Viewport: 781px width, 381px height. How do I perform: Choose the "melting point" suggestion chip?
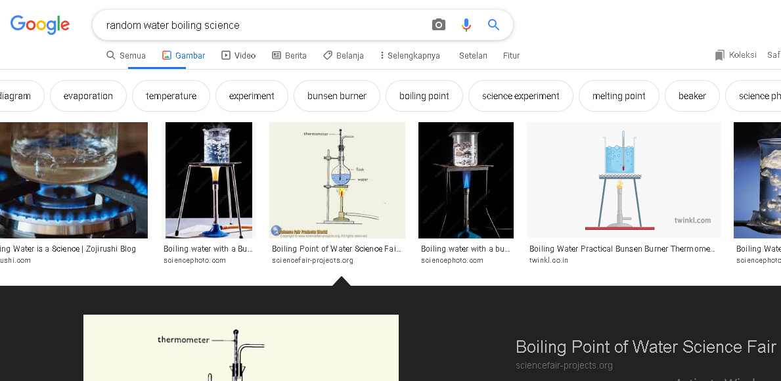click(x=619, y=96)
